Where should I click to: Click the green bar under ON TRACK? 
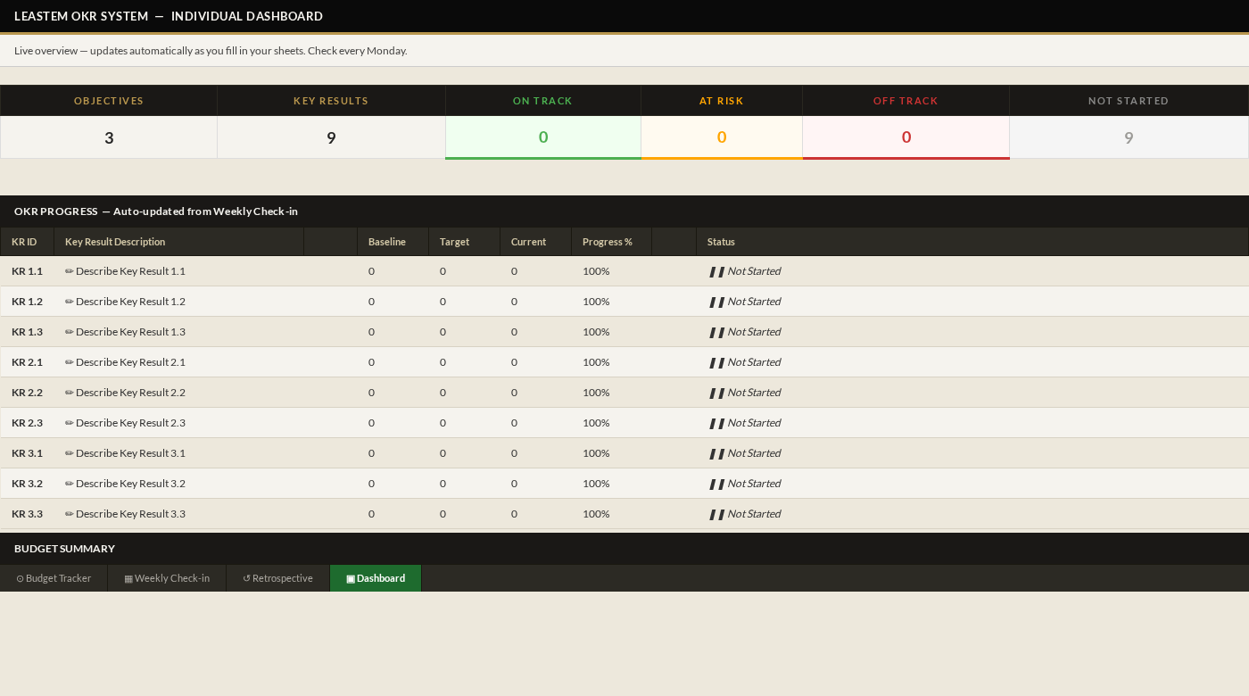tap(543, 157)
